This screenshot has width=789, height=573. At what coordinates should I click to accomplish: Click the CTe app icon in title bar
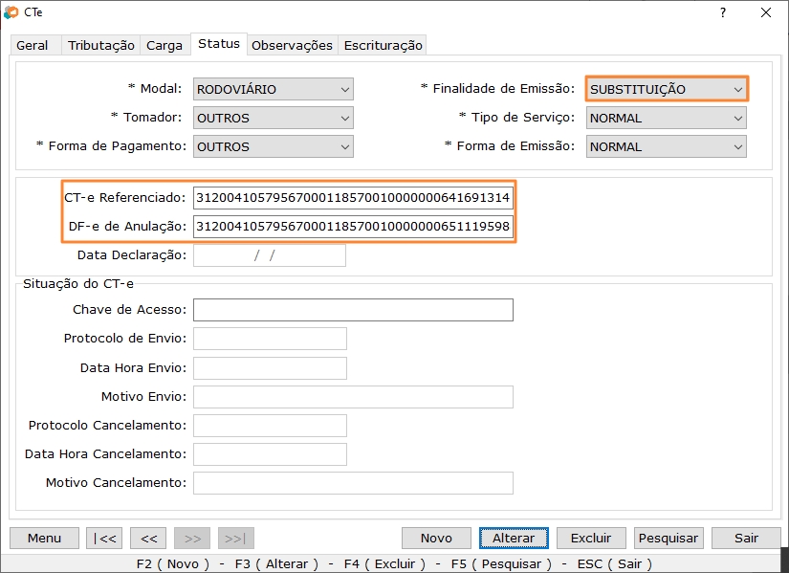click(11, 12)
